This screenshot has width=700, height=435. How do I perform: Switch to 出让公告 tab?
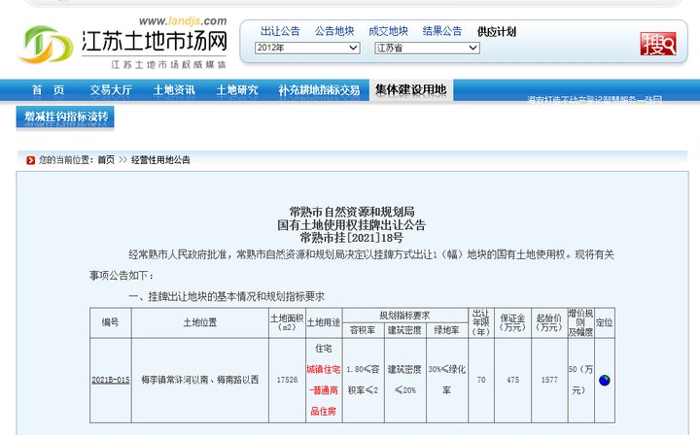point(280,31)
